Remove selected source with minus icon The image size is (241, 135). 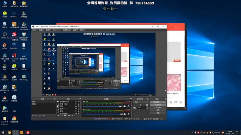[x=62, y=115]
